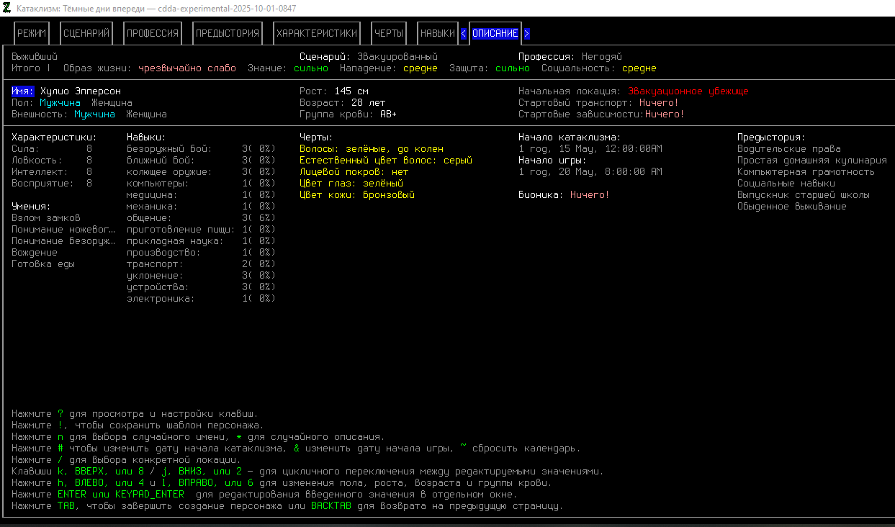Open the ПРОФЕССИЯ tab
Image resolution: width=895 pixels, height=527 pixels.
point(153,34)
